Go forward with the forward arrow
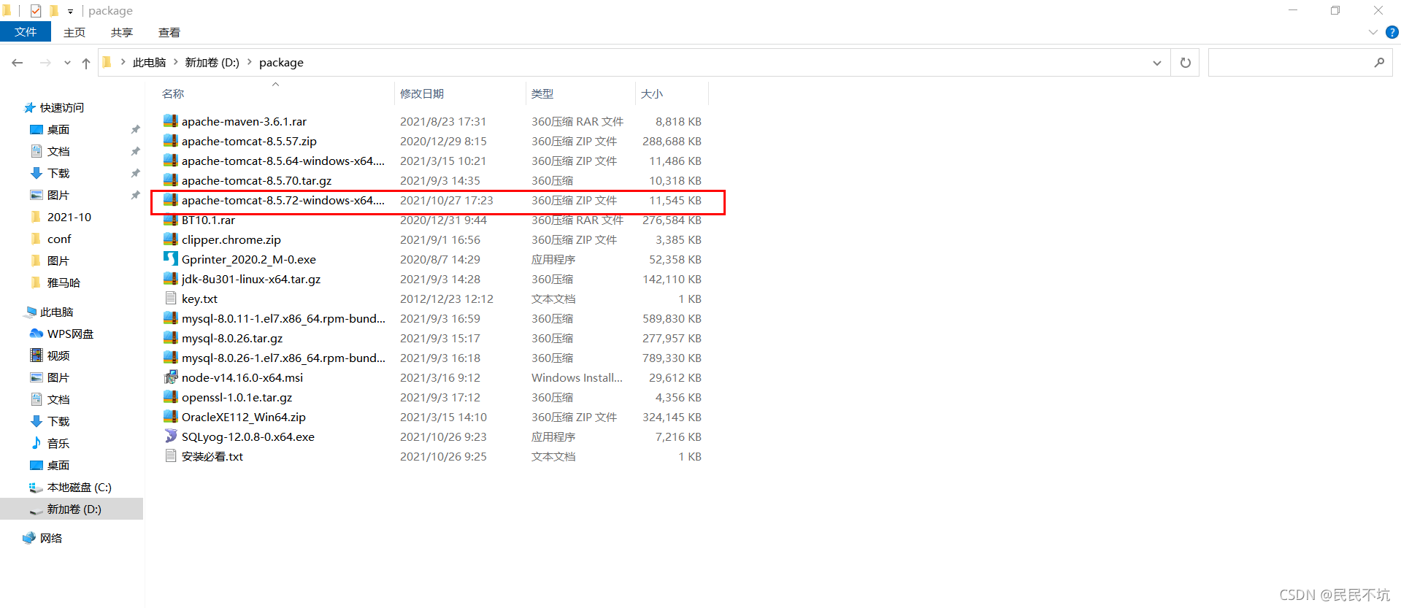Viewport: 1401px width, 608px height. coord(45,63)
